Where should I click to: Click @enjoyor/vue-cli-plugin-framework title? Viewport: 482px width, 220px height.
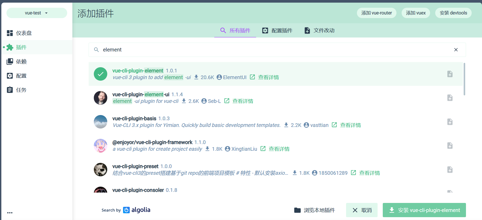click(152, 142)
